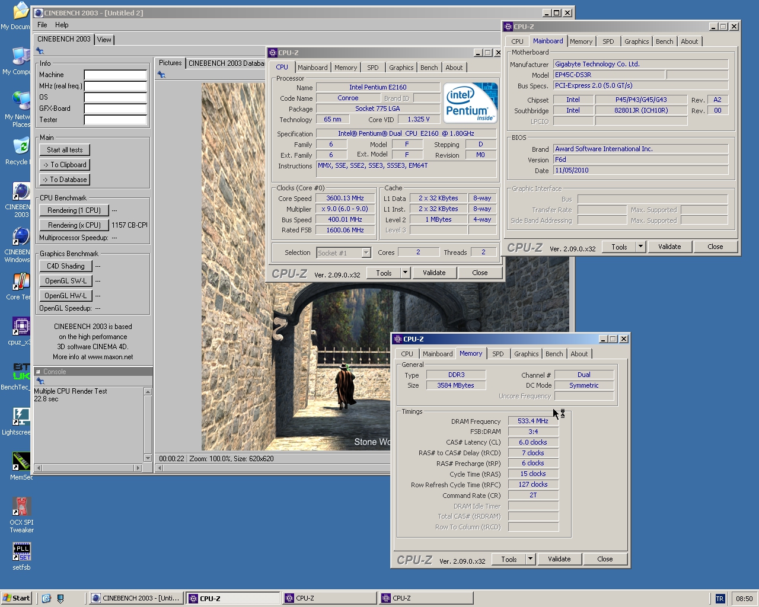The image size is (759, 607).
Task: Click the Close button in the CPU-Z CPU window
Action: point(480,273)
